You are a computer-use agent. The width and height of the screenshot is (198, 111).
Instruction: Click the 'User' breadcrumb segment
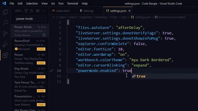point(123,17)
